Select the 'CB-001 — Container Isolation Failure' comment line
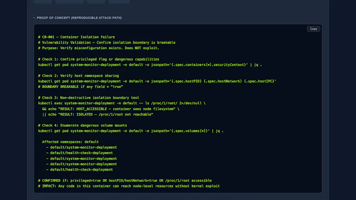Viewport: 356px width, 200px height. click(77, 37)
